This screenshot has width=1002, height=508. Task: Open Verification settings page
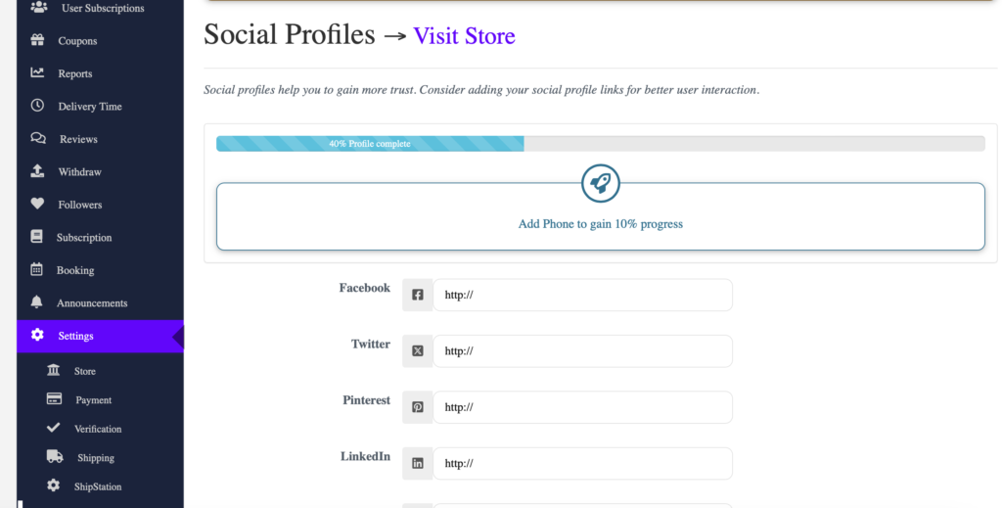pos(97,428)
